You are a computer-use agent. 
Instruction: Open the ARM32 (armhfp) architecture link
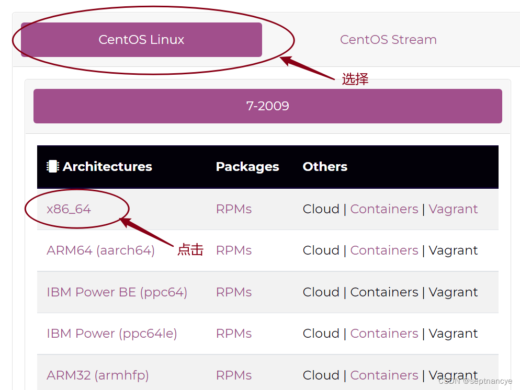click(97, 375)
